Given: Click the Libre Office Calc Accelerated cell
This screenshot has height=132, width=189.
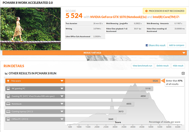Looking at the screenshot, I should pos(85,36).
